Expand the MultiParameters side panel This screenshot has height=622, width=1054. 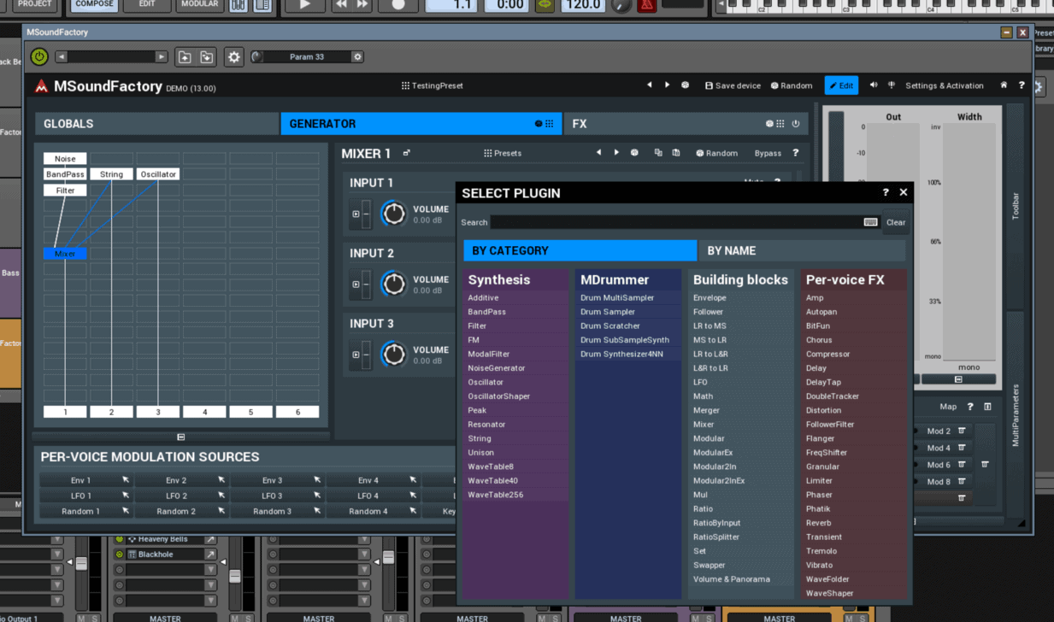1016,415
